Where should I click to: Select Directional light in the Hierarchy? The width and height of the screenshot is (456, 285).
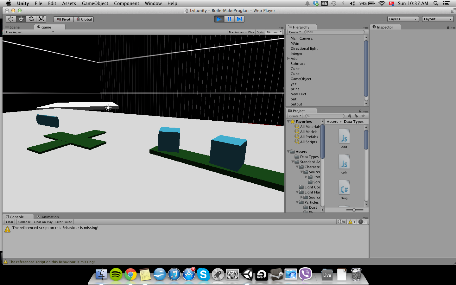coord(304,48)
